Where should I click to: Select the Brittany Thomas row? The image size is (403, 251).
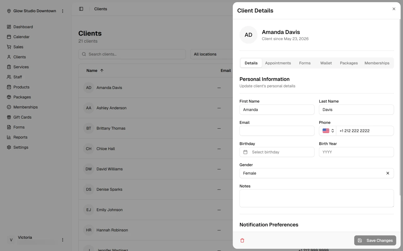click(x=156, y=128)
